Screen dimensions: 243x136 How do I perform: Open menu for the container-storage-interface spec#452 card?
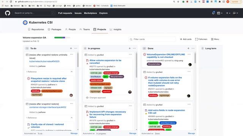click(71, 104)
